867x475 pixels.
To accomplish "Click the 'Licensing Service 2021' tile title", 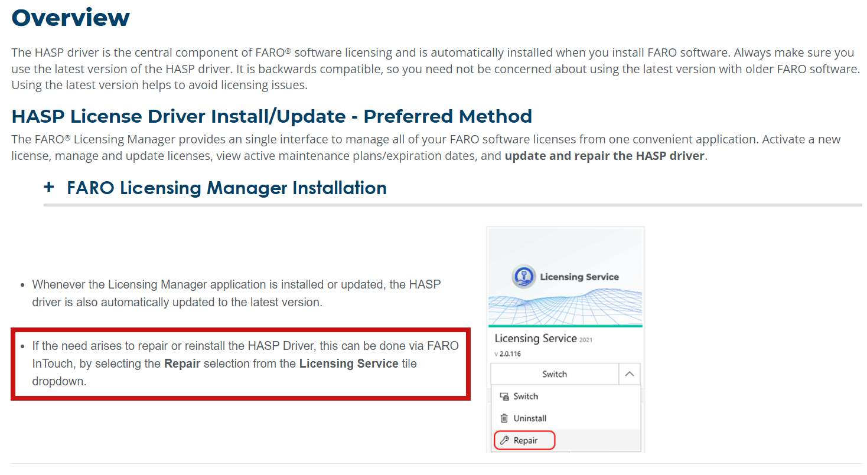I will (543, 339).
